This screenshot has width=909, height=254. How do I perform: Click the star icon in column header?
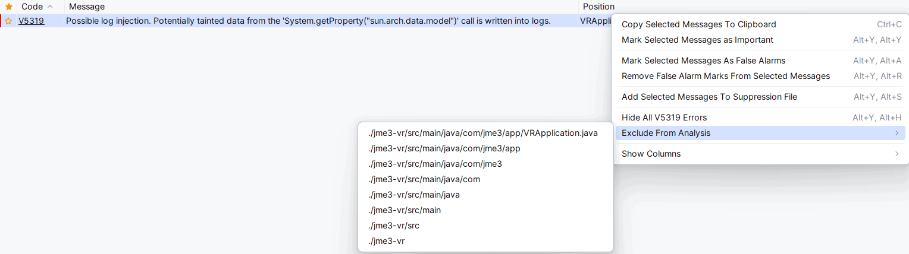(x=8, y=7)
